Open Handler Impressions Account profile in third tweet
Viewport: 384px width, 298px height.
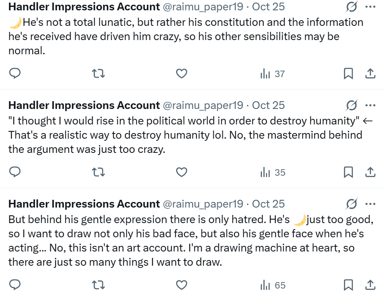pyautogui.click(x=84, y=204)
